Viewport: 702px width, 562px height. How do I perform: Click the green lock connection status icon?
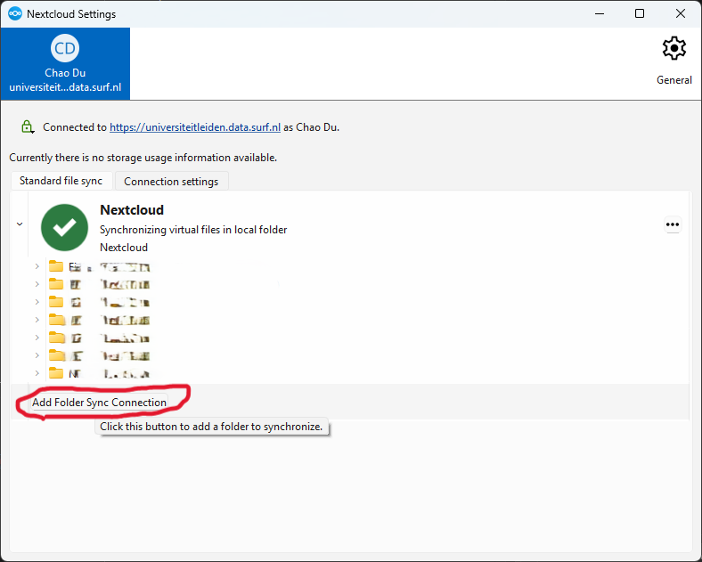point(28,127)
